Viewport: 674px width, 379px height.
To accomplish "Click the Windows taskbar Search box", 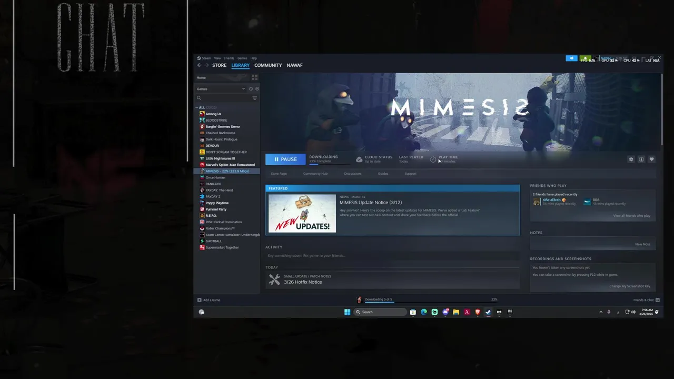I will 379,312.
